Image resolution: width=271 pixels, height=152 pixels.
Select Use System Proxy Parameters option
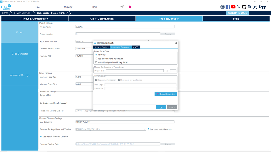(x=96, y=58)
